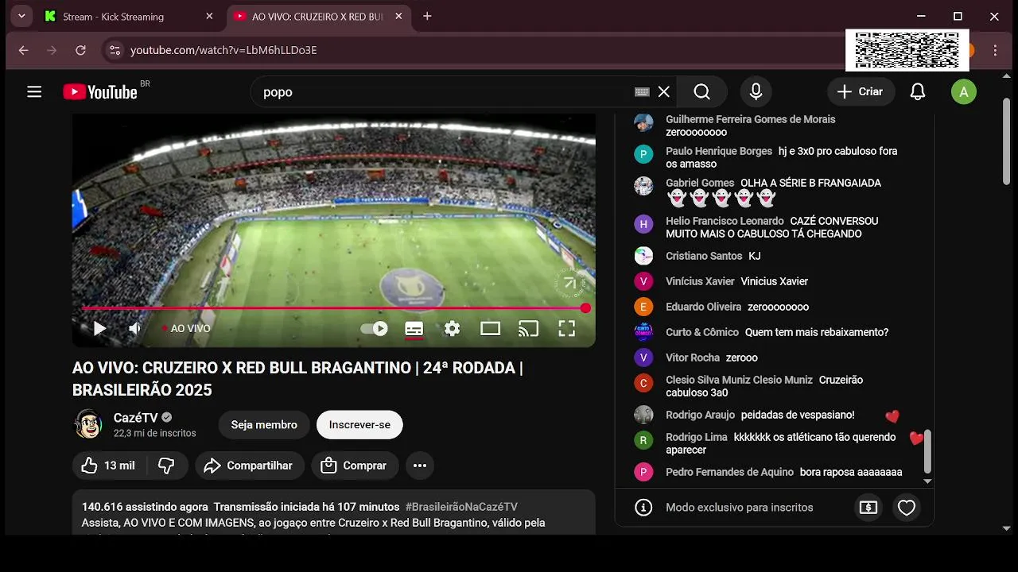Jump to AO VIVO live point
The image size is (1018, 572).
pyautogui.click(x=187, y=328)
